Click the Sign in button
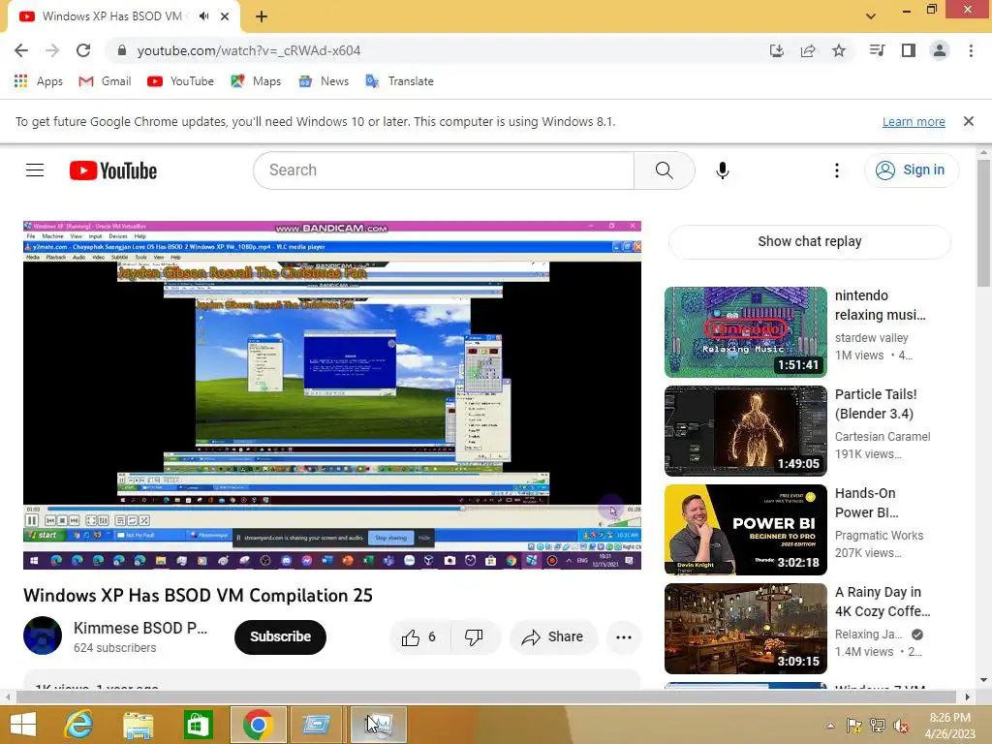992x744 pixels. 912,170
